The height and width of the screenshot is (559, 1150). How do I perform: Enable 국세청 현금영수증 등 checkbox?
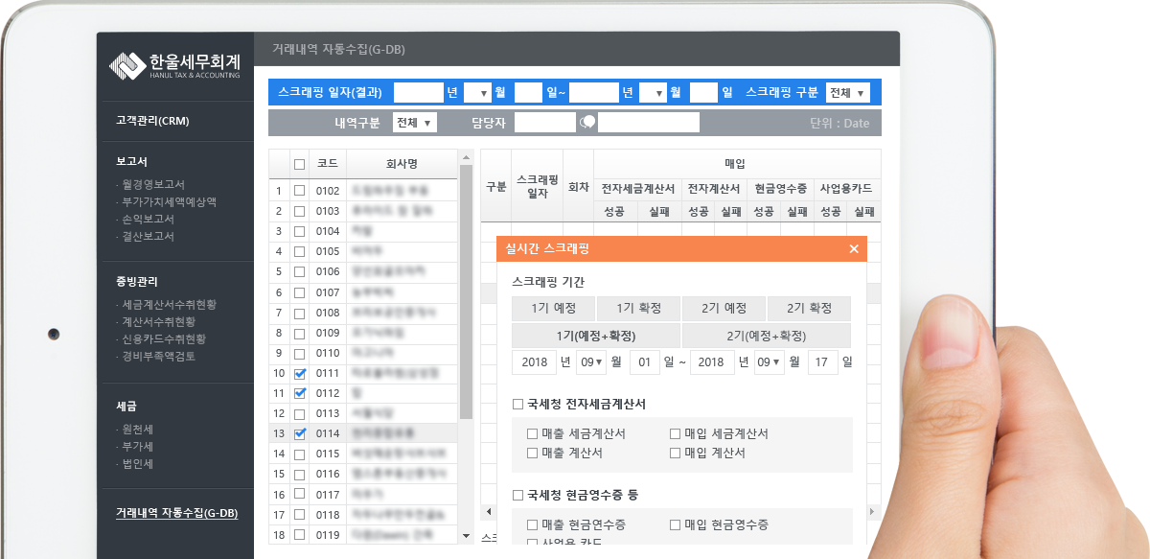[x=517, y=496]
